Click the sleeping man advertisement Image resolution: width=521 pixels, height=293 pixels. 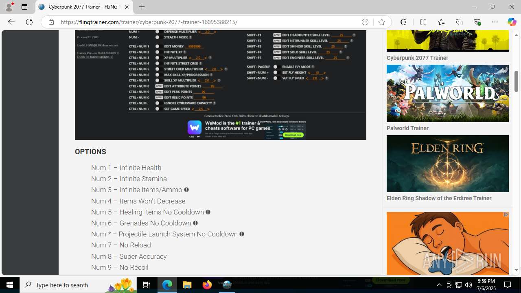point(448,243)
